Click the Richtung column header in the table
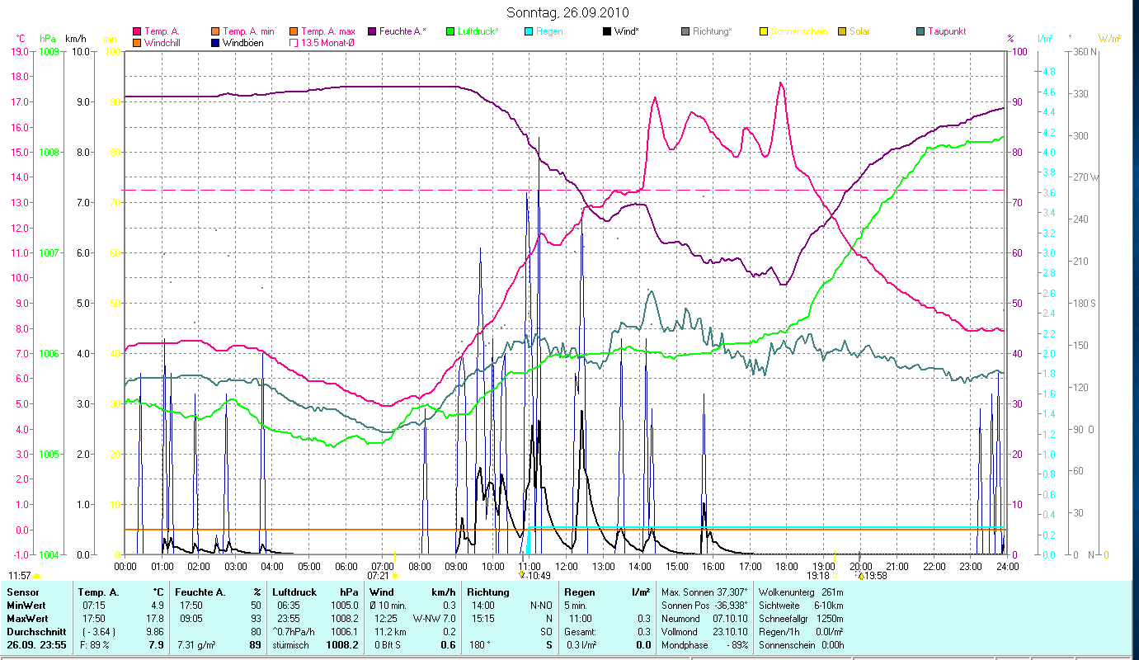The image size is (1139, 660). click(x=488, y=592)
